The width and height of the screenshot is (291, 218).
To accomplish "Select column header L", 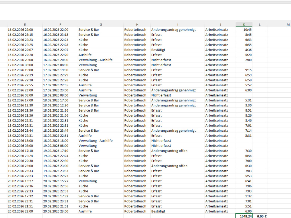I will point(260,24).
